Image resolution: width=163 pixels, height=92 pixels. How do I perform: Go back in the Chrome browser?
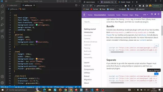(84, 6)
